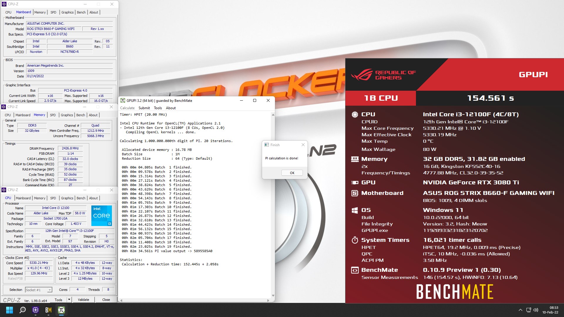The width and height of the screenshot is (564, 317).
Task: Select CPU tab in top CPU-Z
Action: (x=8, y=12)
